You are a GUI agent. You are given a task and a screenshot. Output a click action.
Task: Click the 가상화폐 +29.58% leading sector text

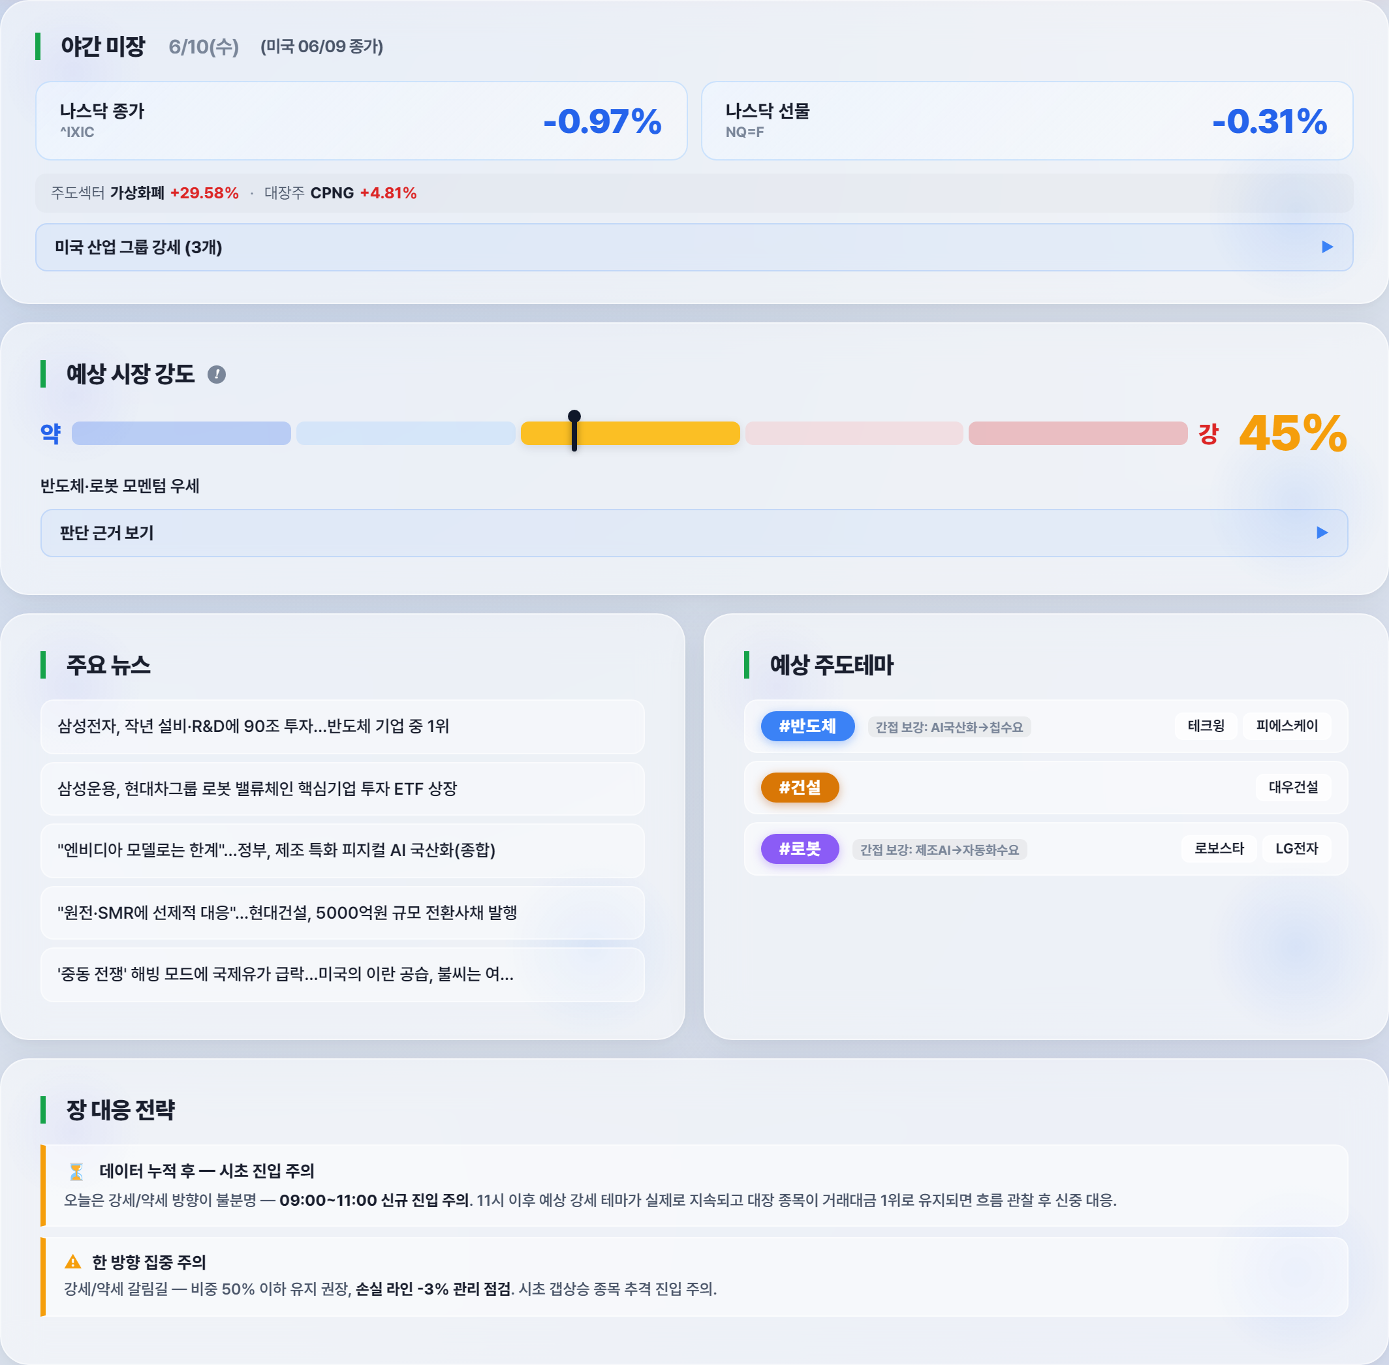click(x=174, y=193)
